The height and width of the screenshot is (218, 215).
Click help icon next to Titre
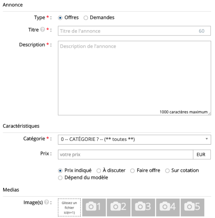pyautogui.click(x=42, y=30)
